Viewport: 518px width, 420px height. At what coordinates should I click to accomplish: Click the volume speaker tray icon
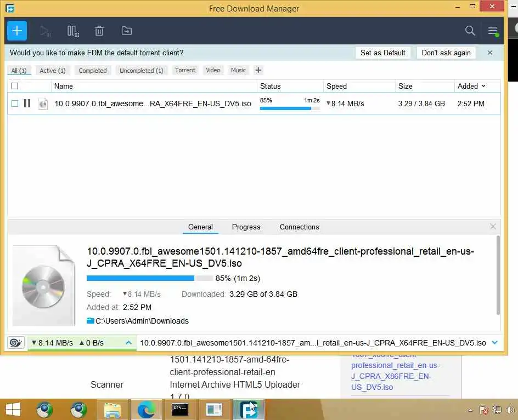[510, 410]
